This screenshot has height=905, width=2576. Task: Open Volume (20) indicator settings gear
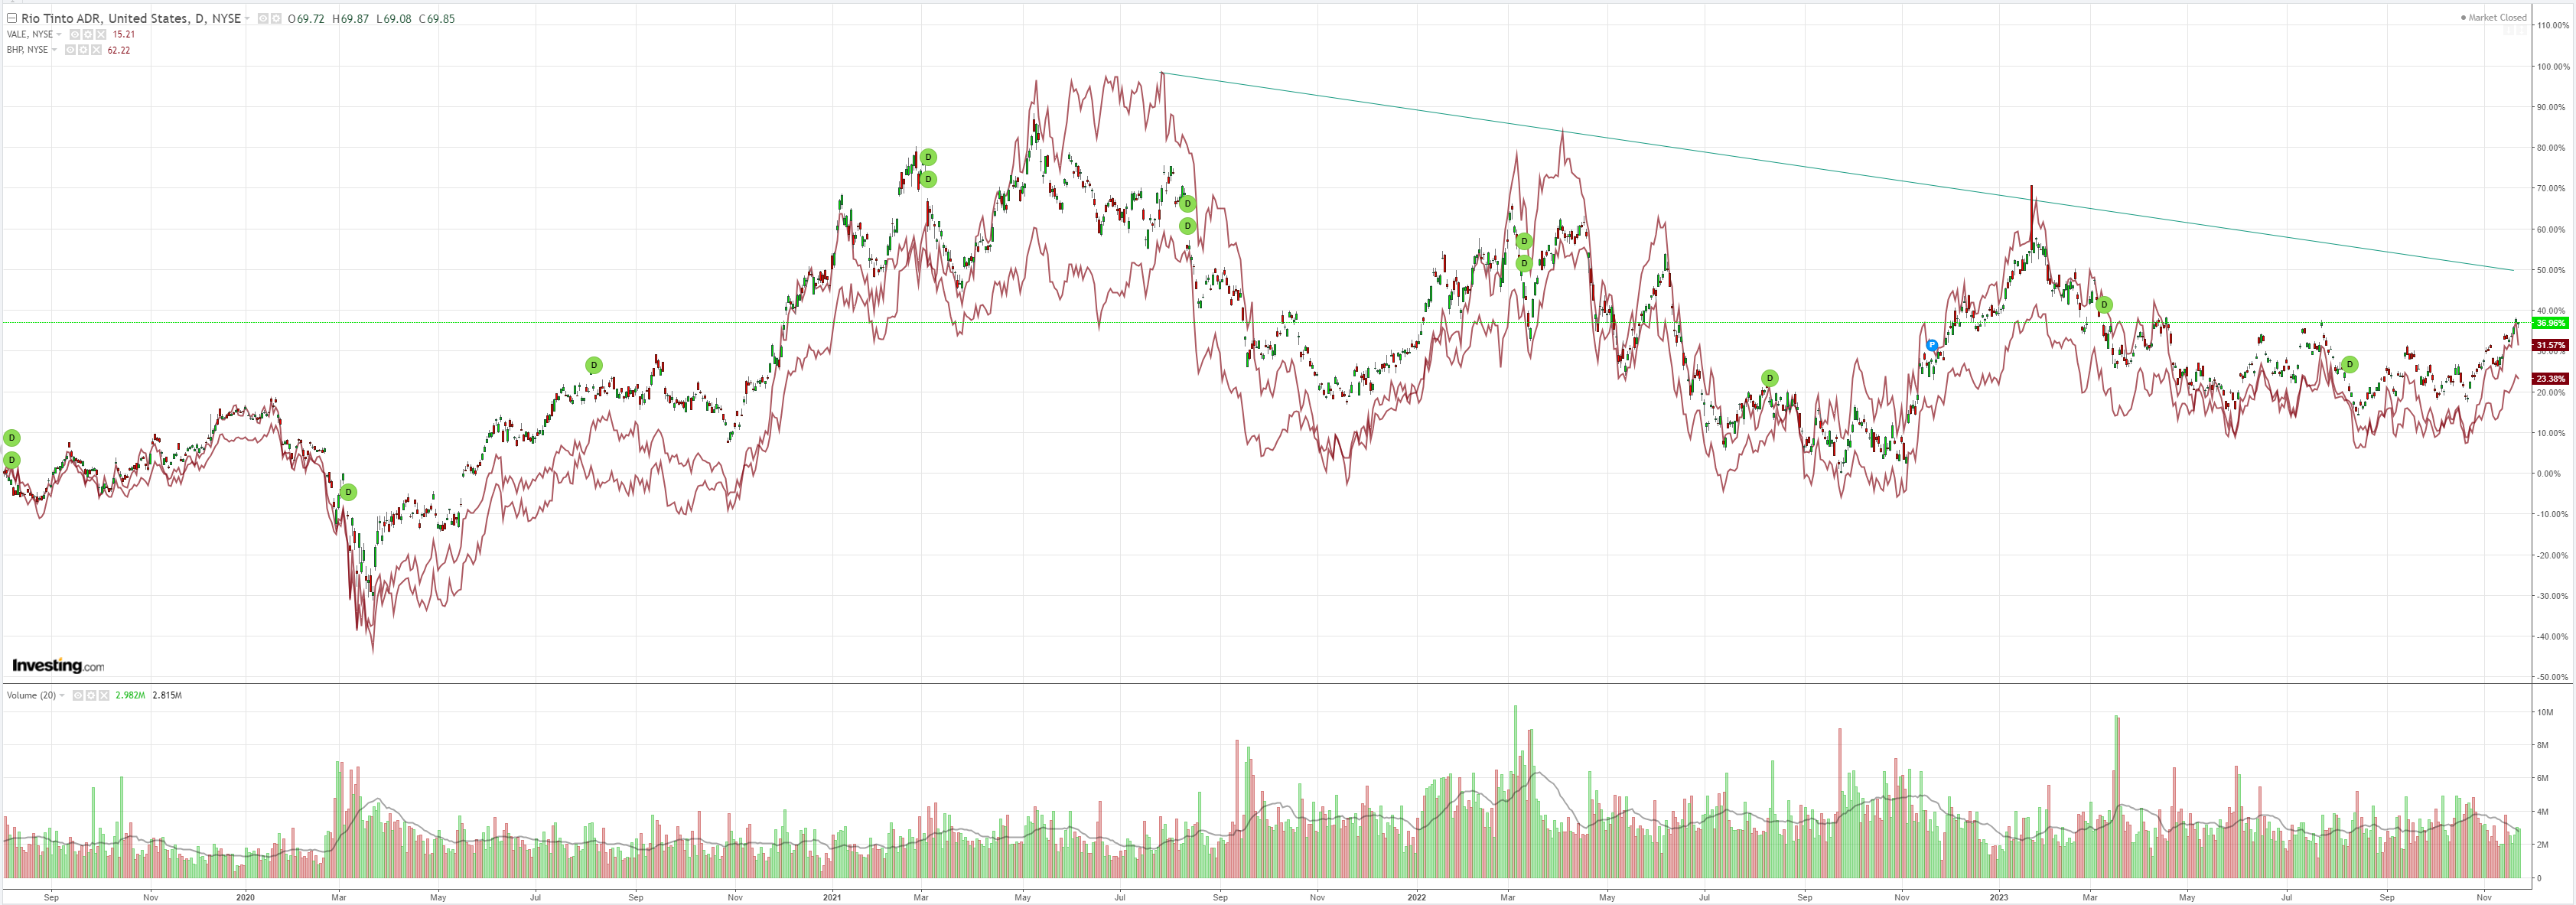[91, 695]
